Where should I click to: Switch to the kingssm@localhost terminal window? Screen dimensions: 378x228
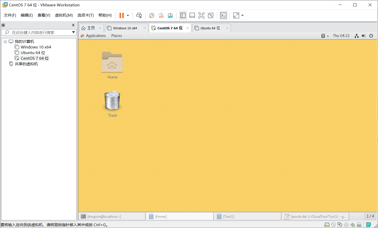tap(112, 217)
